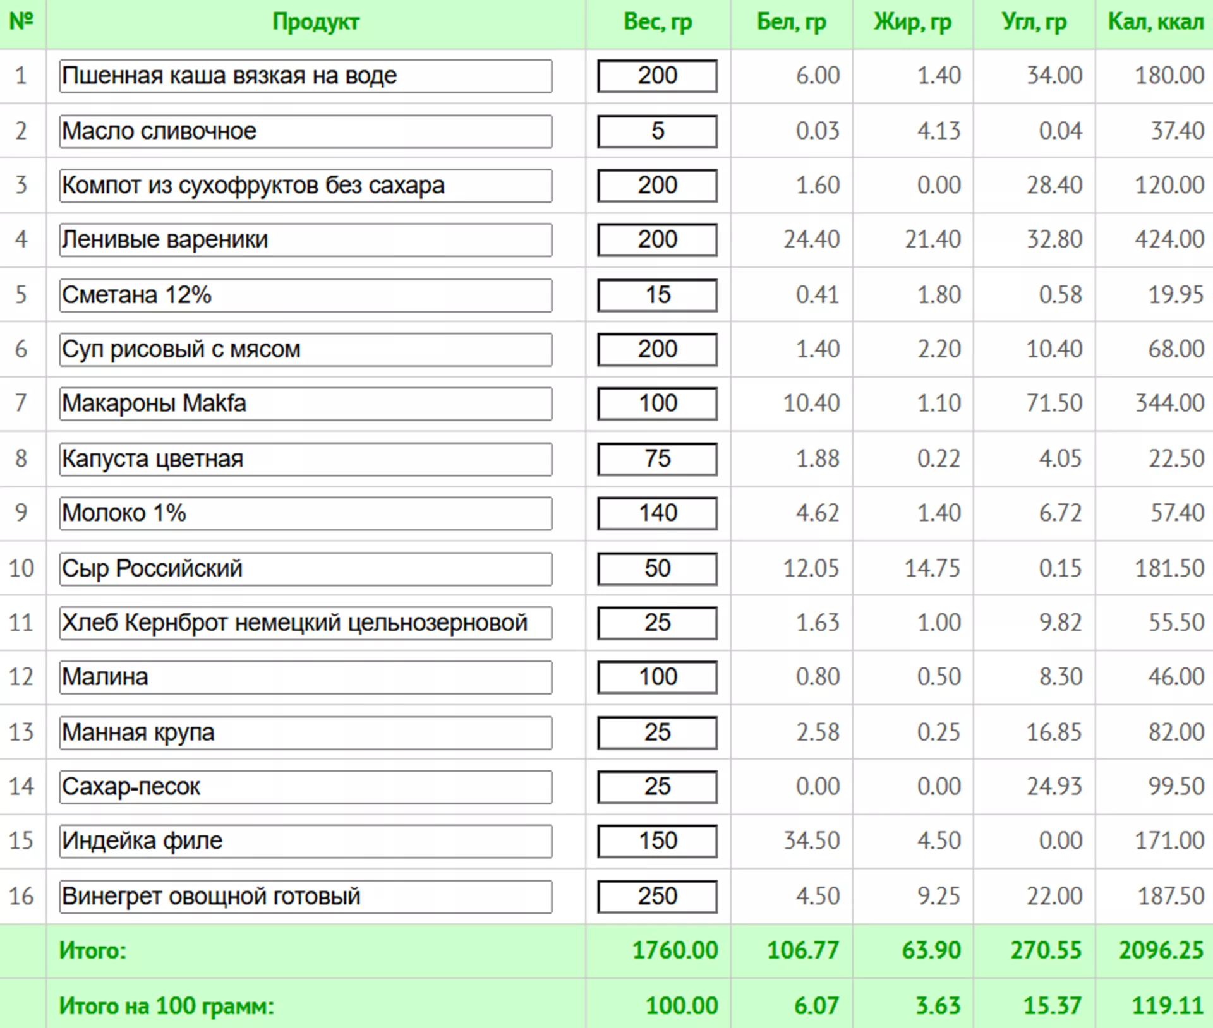Click the 'Винегрет овощной готовый' field

click(x=305, y=896)
